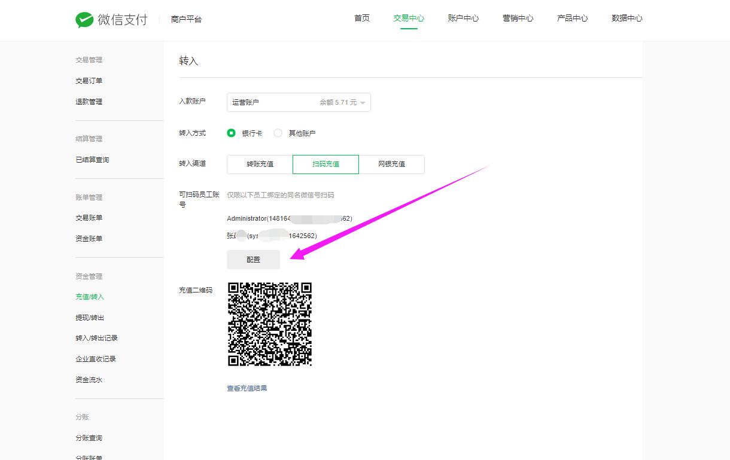Open 资金流水 in the sidebar
Viewport: 730px width, 460px height.
[89, 379]
